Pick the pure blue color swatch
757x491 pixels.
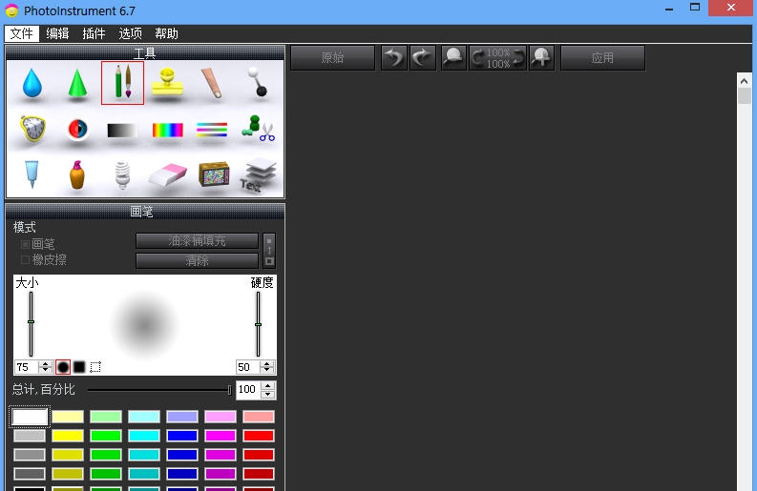pyautogui.click(x=182, y=436)
